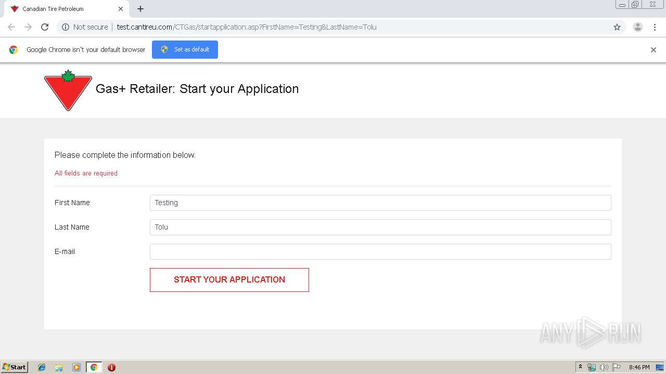
Task: Minimize the Chrome window
Action: (x=622, y=5)
